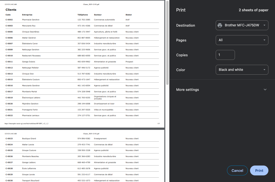Click the More settings label

point(187,90)
